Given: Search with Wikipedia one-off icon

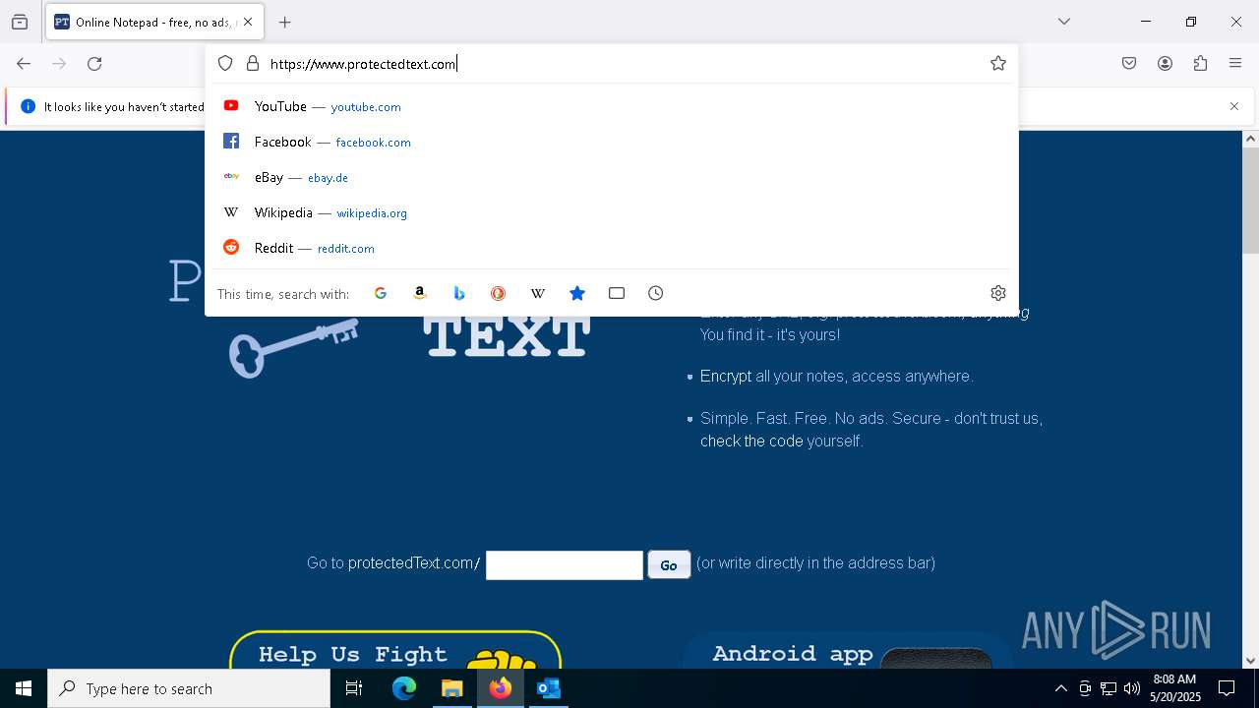Looking at the screenshot, I should (x=538, y=293).
